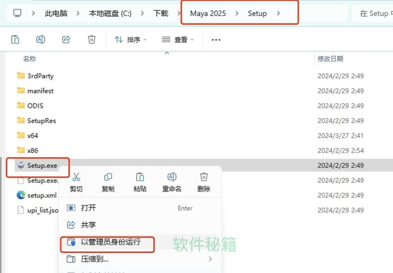Navigate to Maya 2025 via breadcrumb
The height and width of the screenshot is (273, 393).
point(208,13)
